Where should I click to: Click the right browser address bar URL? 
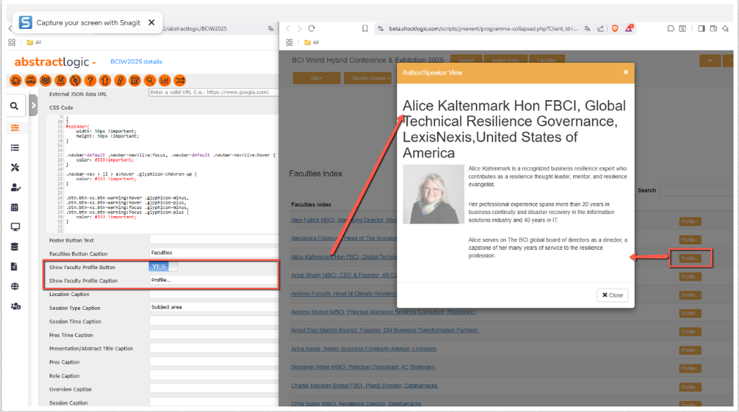[483, 29]
